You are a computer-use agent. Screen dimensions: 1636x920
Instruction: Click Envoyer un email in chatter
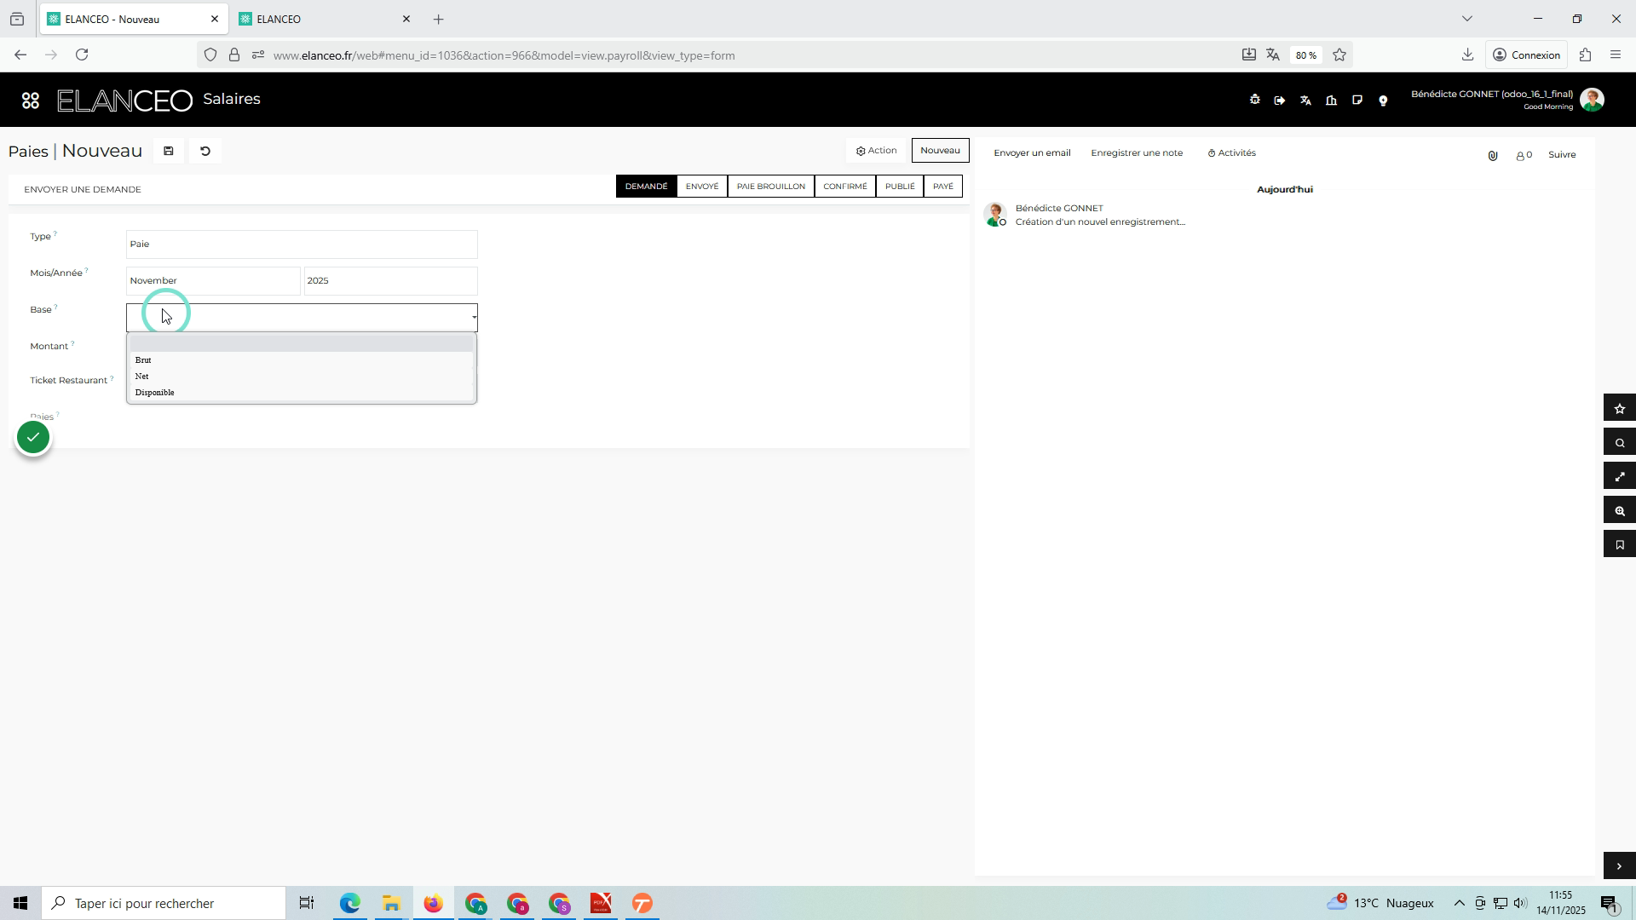(1032, 153)
